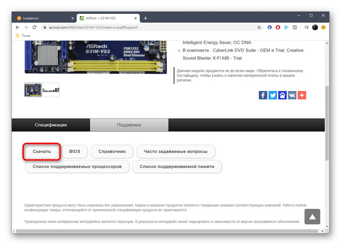341x245 pixels.
Task: Minimize the browser window
Action: (x=299, y=15)
